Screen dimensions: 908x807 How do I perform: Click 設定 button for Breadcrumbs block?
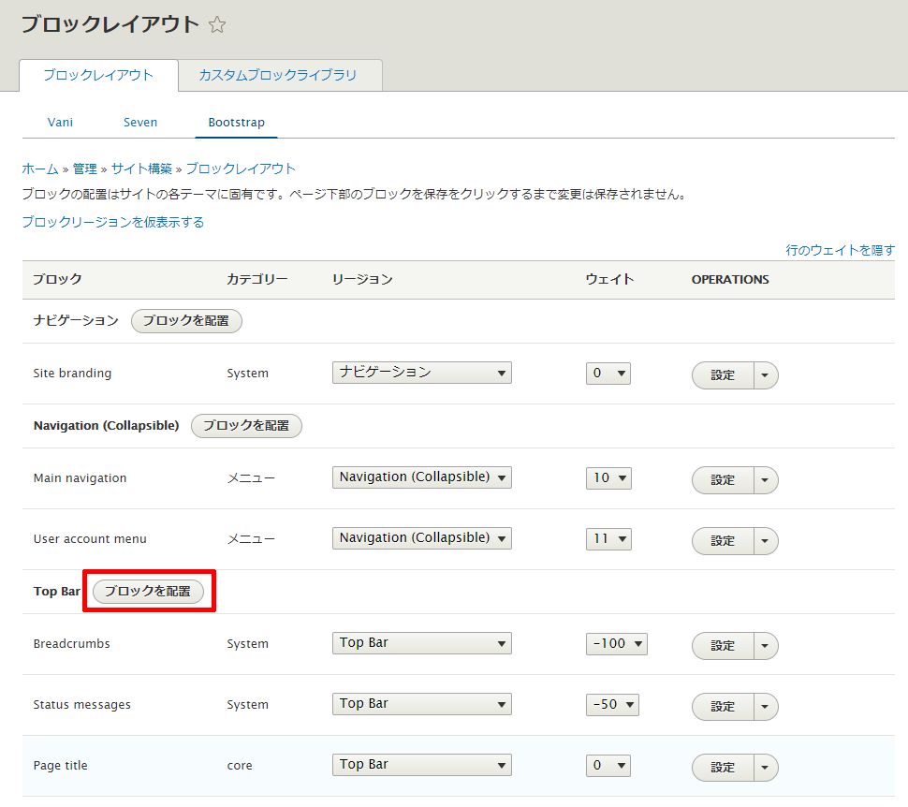click(x=723, y=646)
